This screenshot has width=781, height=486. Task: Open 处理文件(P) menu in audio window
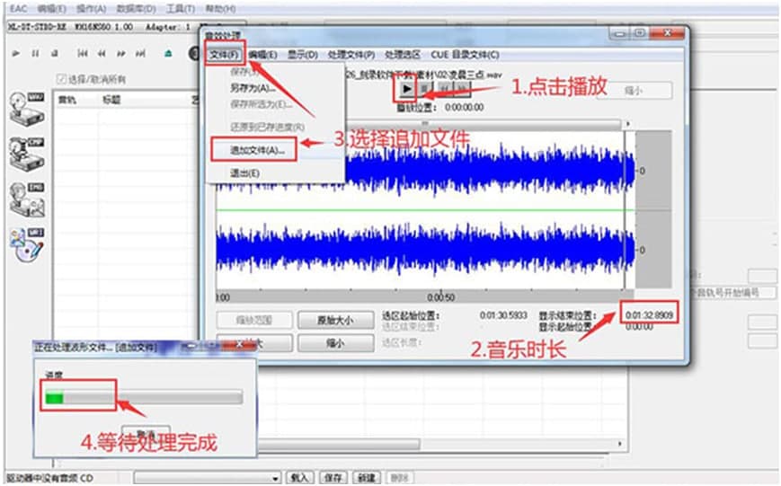[x=351, y=54]
